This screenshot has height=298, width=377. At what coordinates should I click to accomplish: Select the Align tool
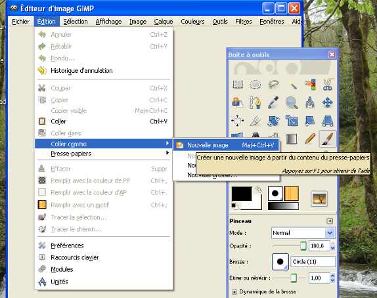[x=238, y=121]
